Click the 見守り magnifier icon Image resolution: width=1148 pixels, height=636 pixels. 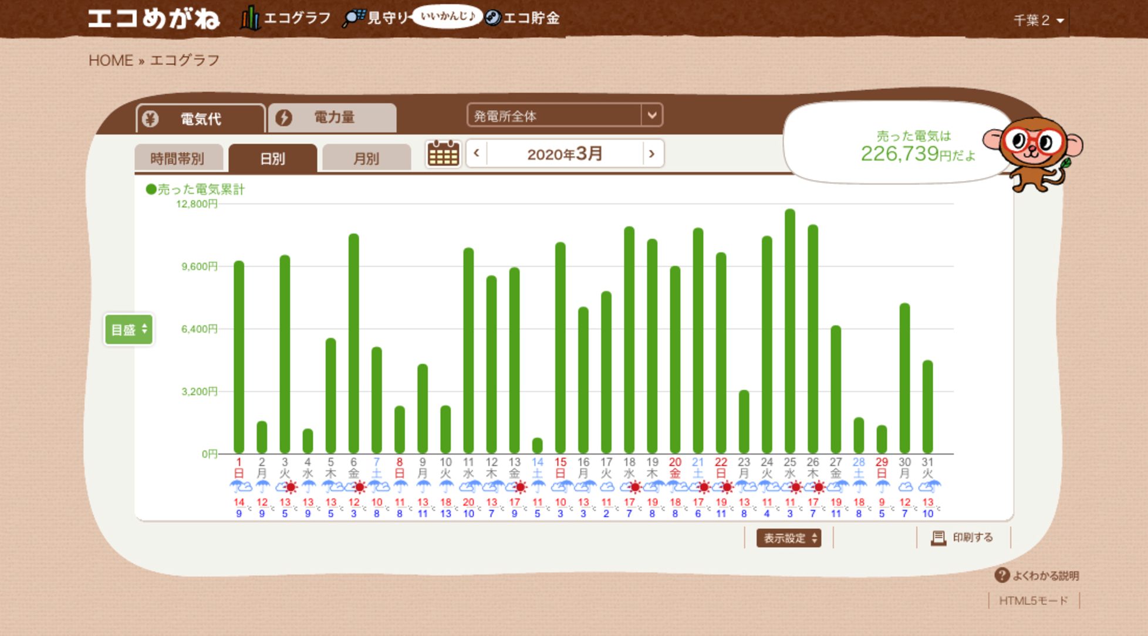point(353,18)
